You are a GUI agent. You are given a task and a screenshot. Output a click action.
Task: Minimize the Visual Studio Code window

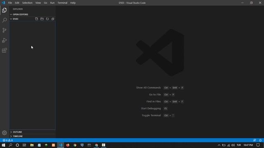coord(243,3)
